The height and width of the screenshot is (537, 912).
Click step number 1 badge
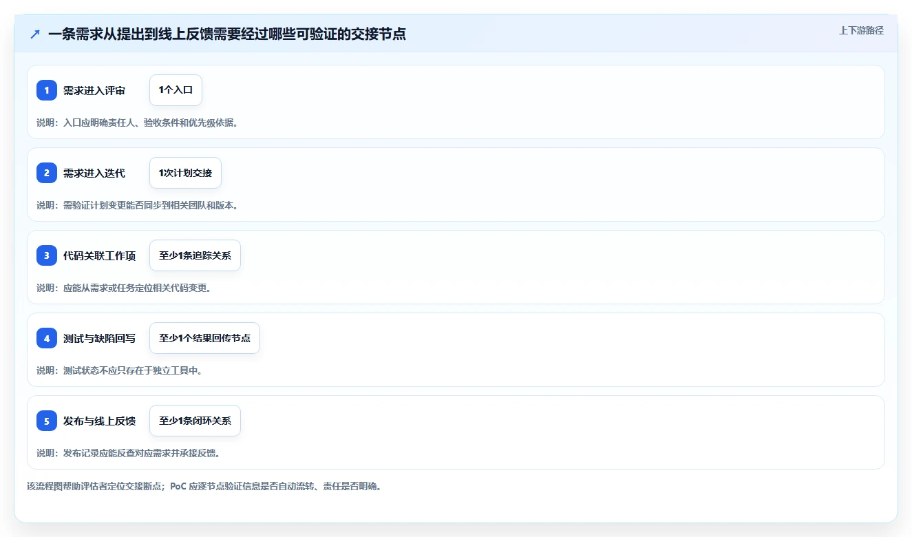[x=47, y=90]
